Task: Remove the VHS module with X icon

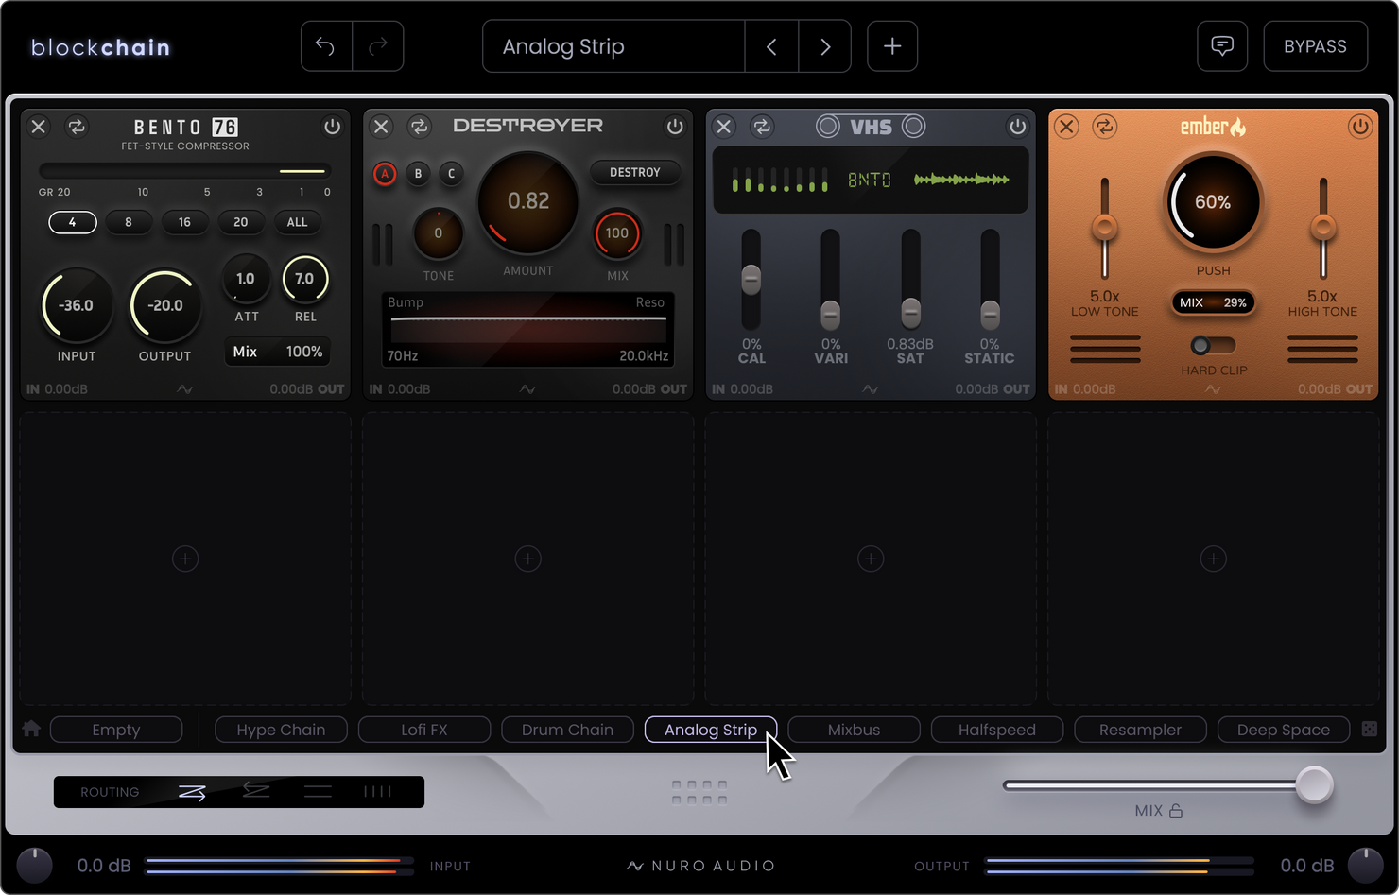Action: click(x=724, y=126)
